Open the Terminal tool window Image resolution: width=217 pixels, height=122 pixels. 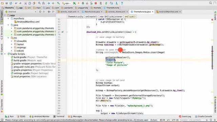(59, 117)
